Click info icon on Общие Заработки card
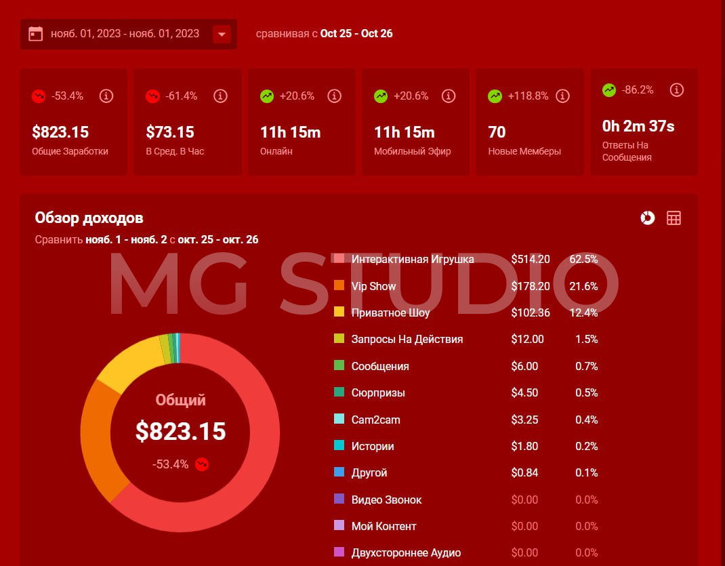This screenshot has width=725, height=566. click(x=106, y=96)
